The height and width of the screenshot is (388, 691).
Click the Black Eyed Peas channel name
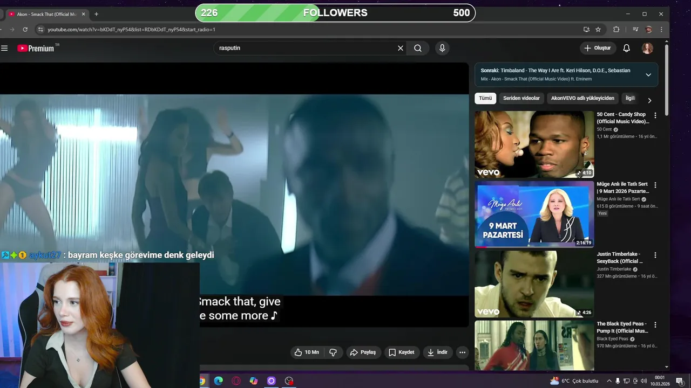(613, 339)
